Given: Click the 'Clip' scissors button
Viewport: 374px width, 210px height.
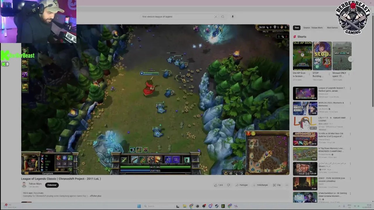Looking at the screenshot, I should pos(277,185).
